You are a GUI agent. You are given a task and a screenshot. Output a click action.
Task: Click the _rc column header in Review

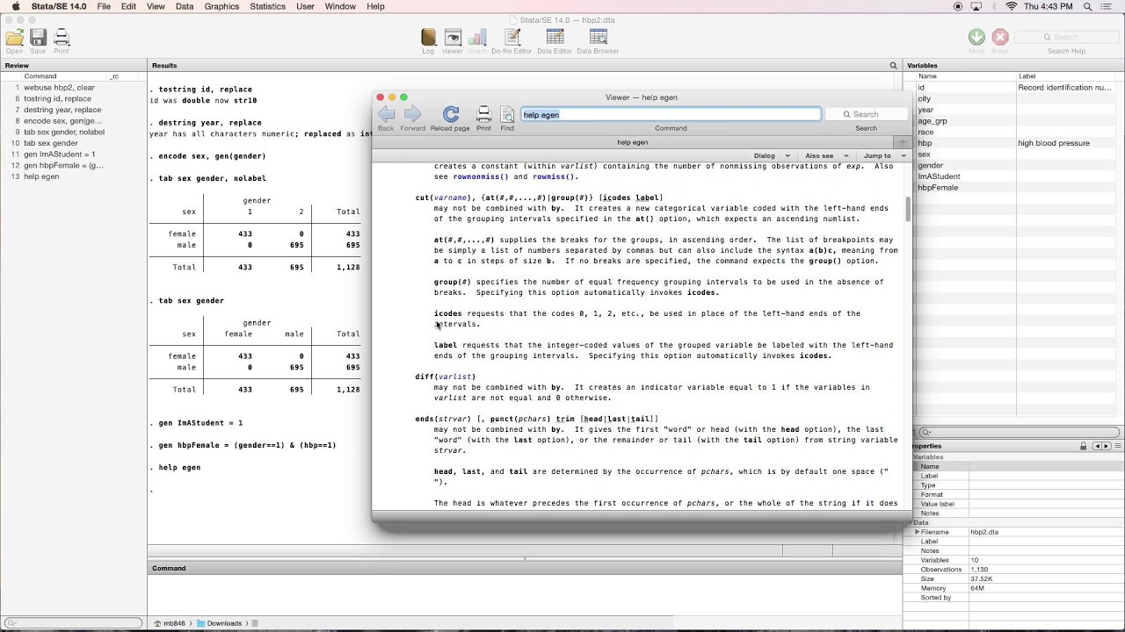[114, 76]
